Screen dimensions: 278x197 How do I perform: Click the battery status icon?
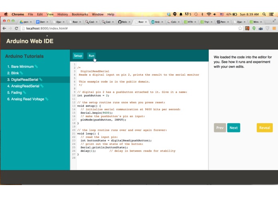(x=235, y=14)
